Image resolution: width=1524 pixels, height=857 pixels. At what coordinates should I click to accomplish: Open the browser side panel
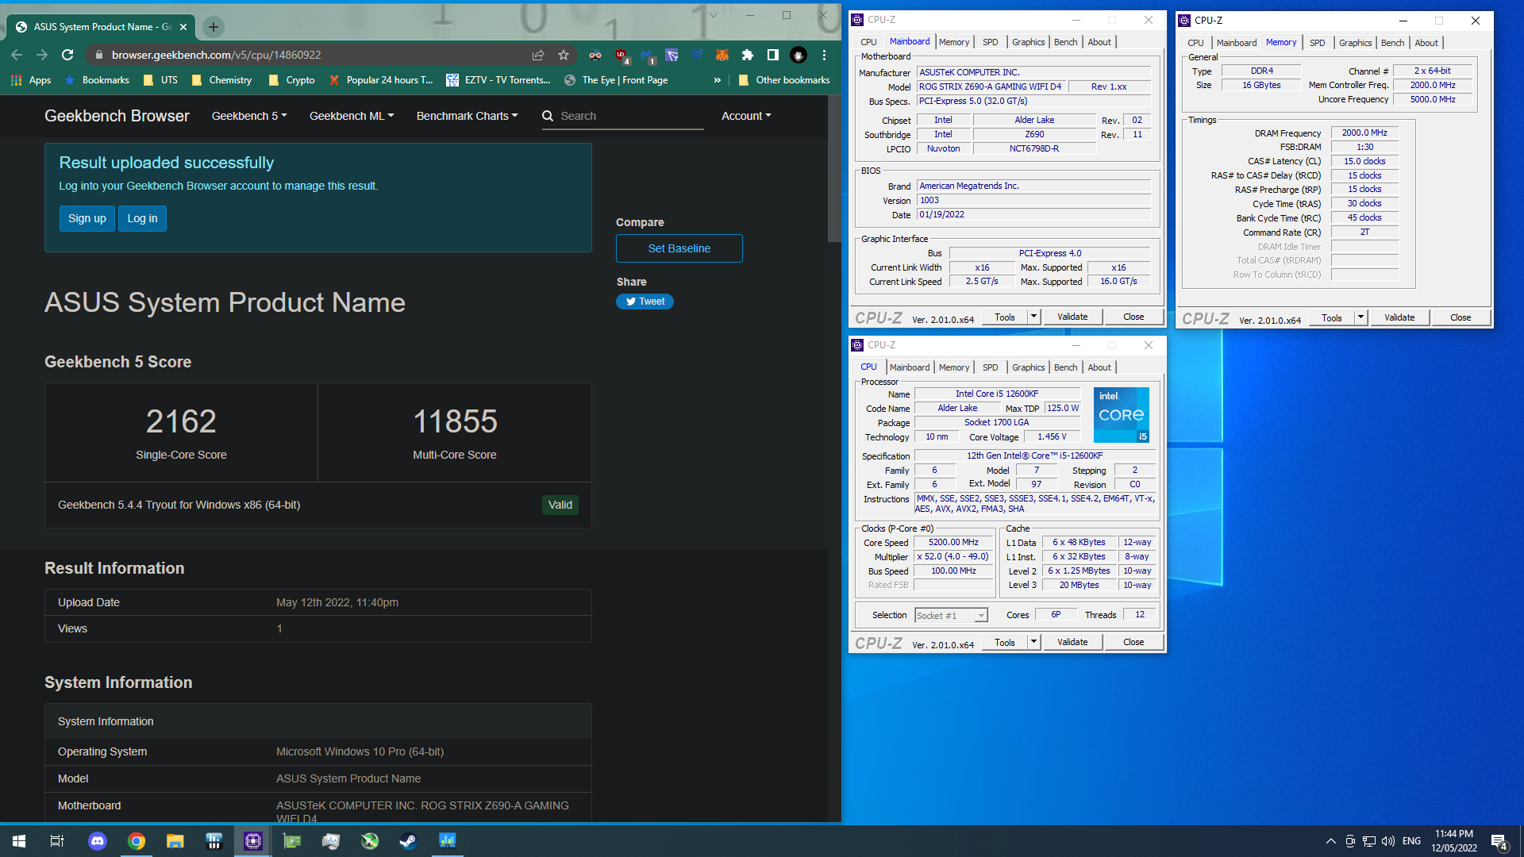(772, 55)
